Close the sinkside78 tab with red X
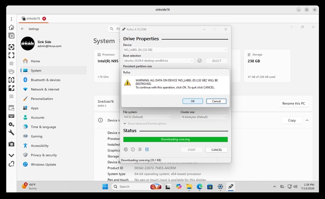The width and height of the screenshot is (325, 199). (x=44, y=19)
